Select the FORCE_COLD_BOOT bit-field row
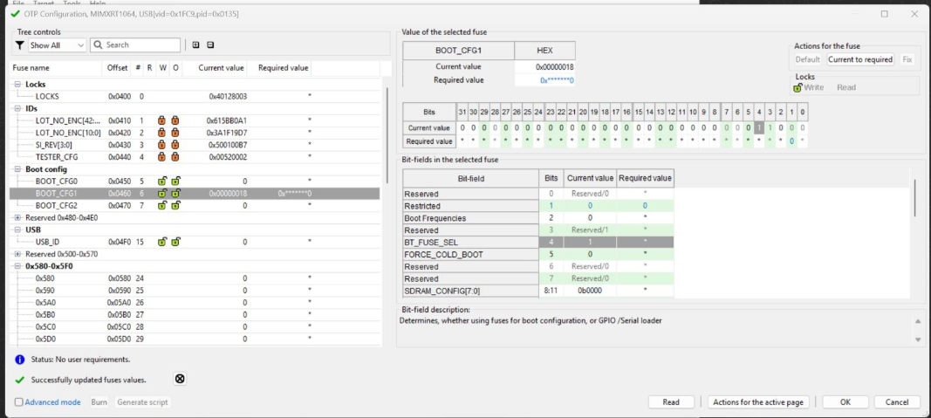This screenshot has width=931, height=418. pos(470,254)
